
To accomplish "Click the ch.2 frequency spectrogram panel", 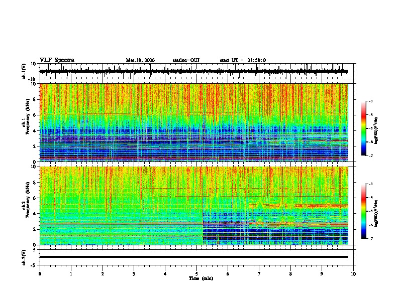I will pyautogui.click(x=193, y=206).
